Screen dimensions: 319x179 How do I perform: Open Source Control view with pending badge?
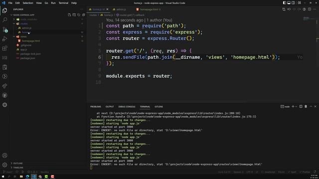(4, 29)
